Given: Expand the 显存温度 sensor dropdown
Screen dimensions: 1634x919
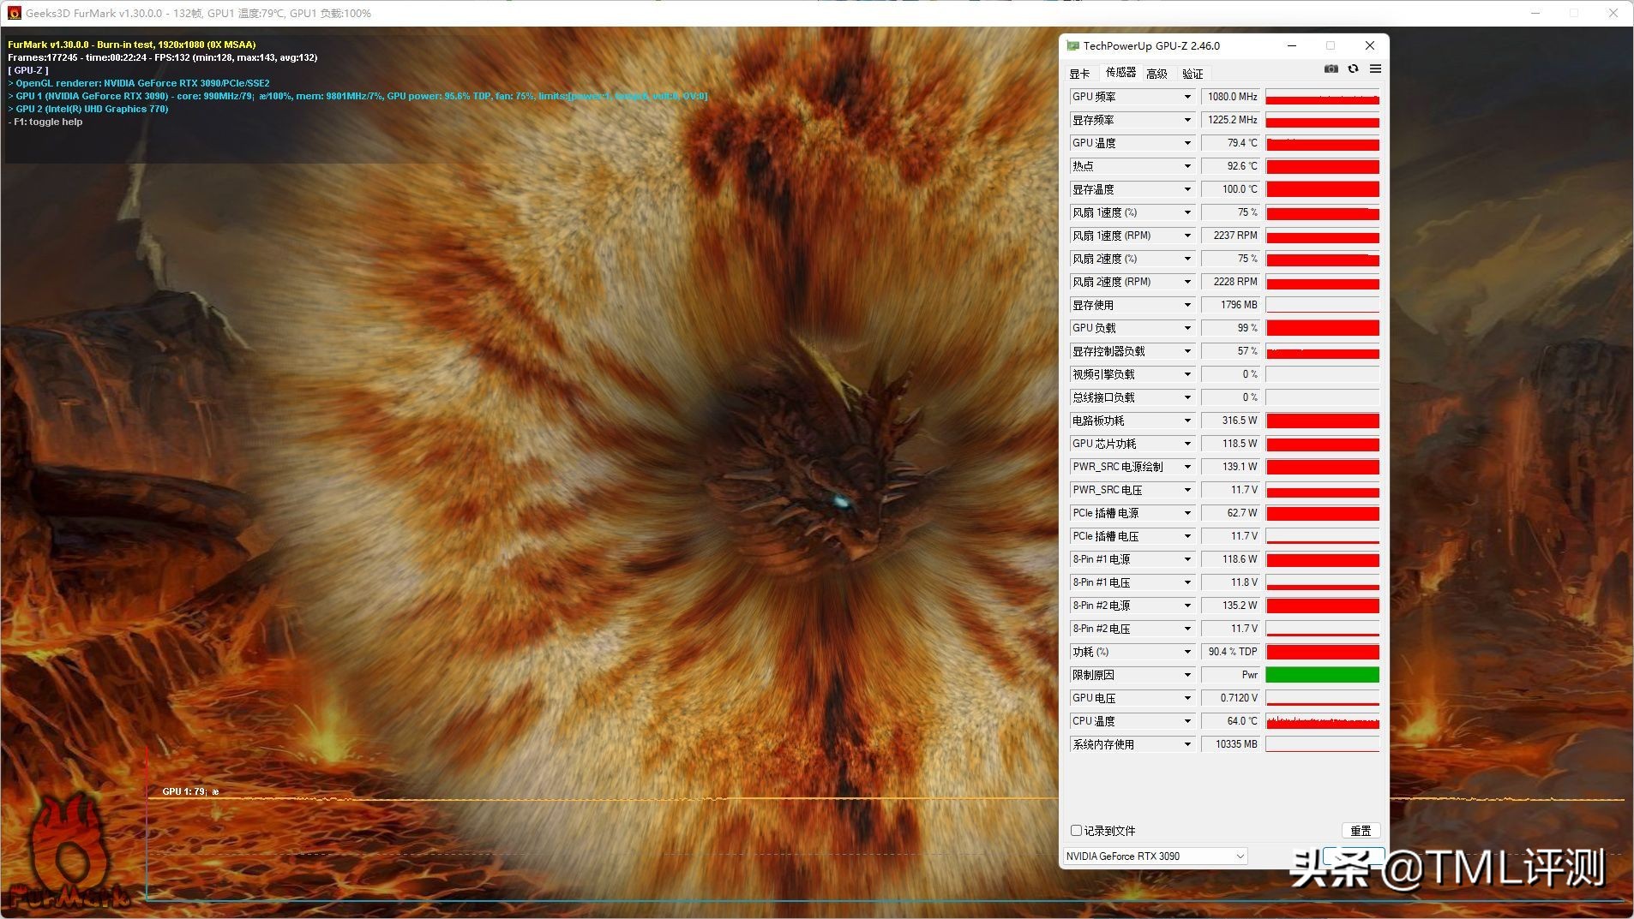Looking at the screenshot, I should pyautogui.click(x=1187, y=189).
